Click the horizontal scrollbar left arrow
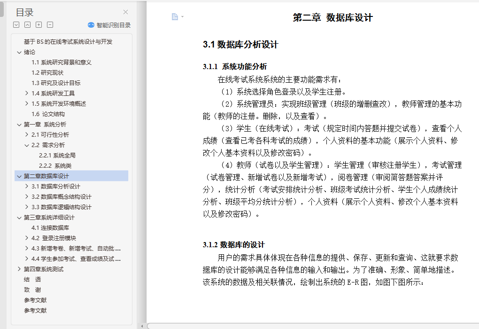This screenshot has width=479, height=329. pyautogui.click(x=142, y=326)
